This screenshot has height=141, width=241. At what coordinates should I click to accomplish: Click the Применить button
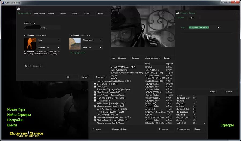(x=101, y=77)
